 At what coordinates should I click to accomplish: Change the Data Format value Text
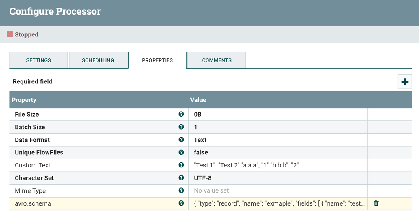[x=278, y=140]
